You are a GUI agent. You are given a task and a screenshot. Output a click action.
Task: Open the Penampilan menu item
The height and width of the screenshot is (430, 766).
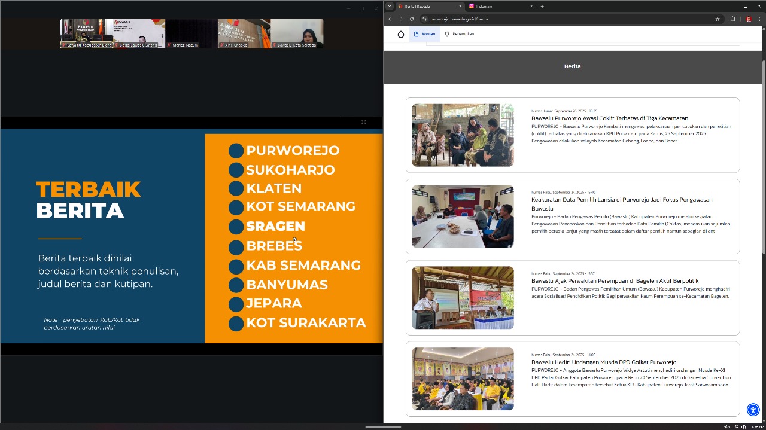coord(460,34)
